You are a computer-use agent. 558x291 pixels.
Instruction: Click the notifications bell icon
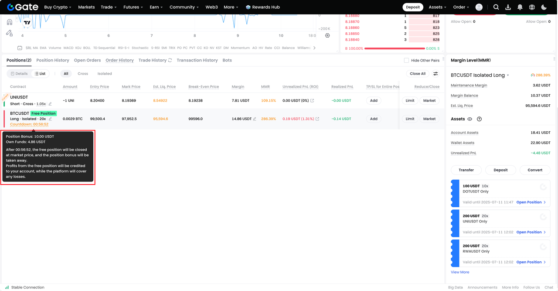[520, 7]
